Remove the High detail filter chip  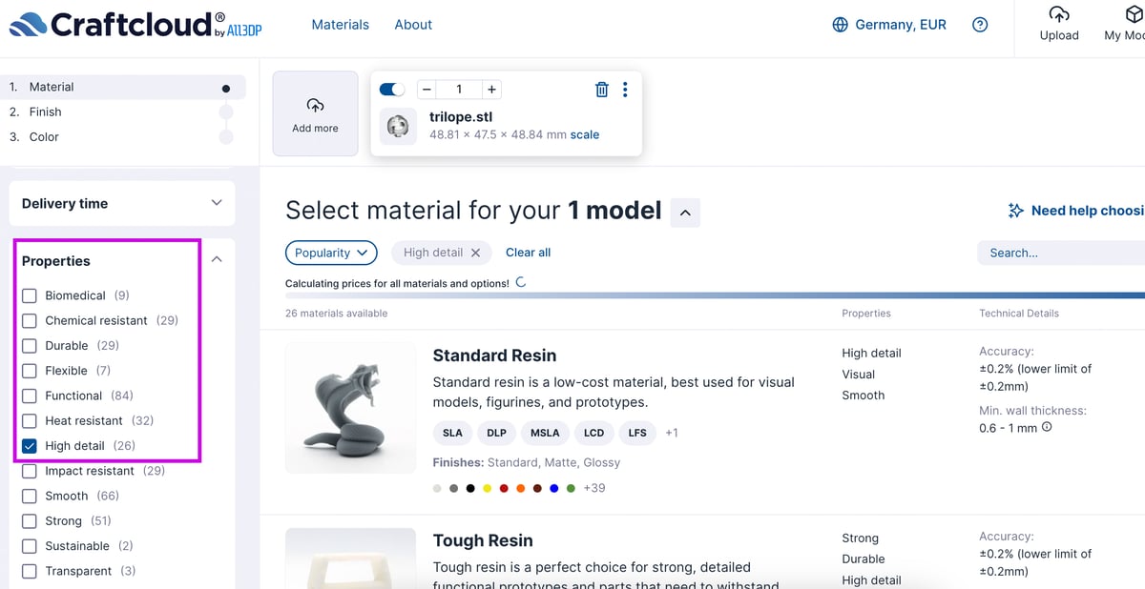coord(475,253)
